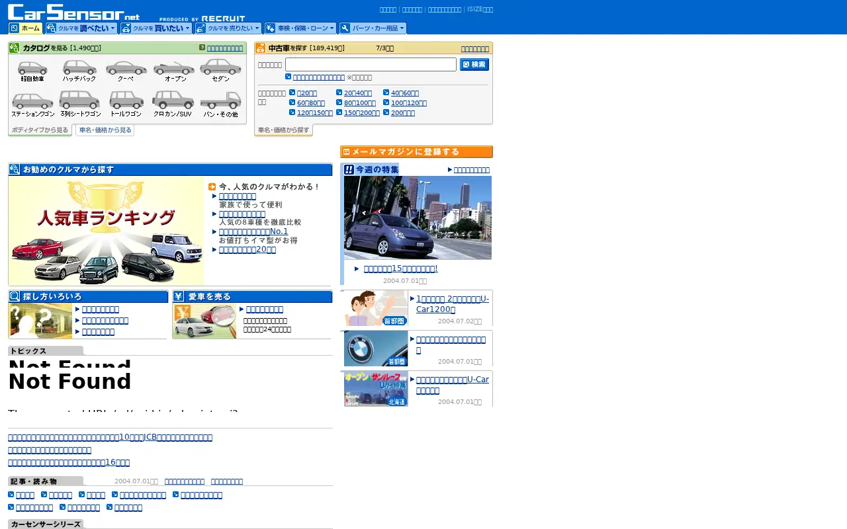Click the カタログ panel header icon

[15, 48]
